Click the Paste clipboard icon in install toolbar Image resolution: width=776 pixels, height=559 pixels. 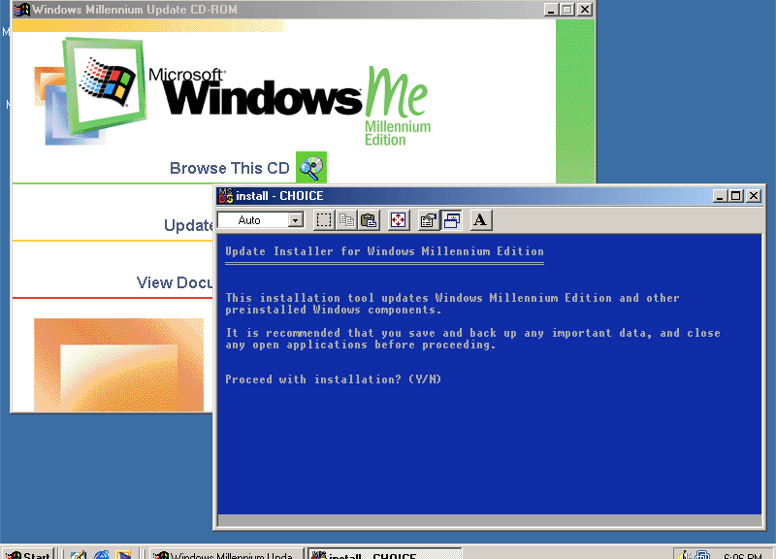[x=369, y=220]
